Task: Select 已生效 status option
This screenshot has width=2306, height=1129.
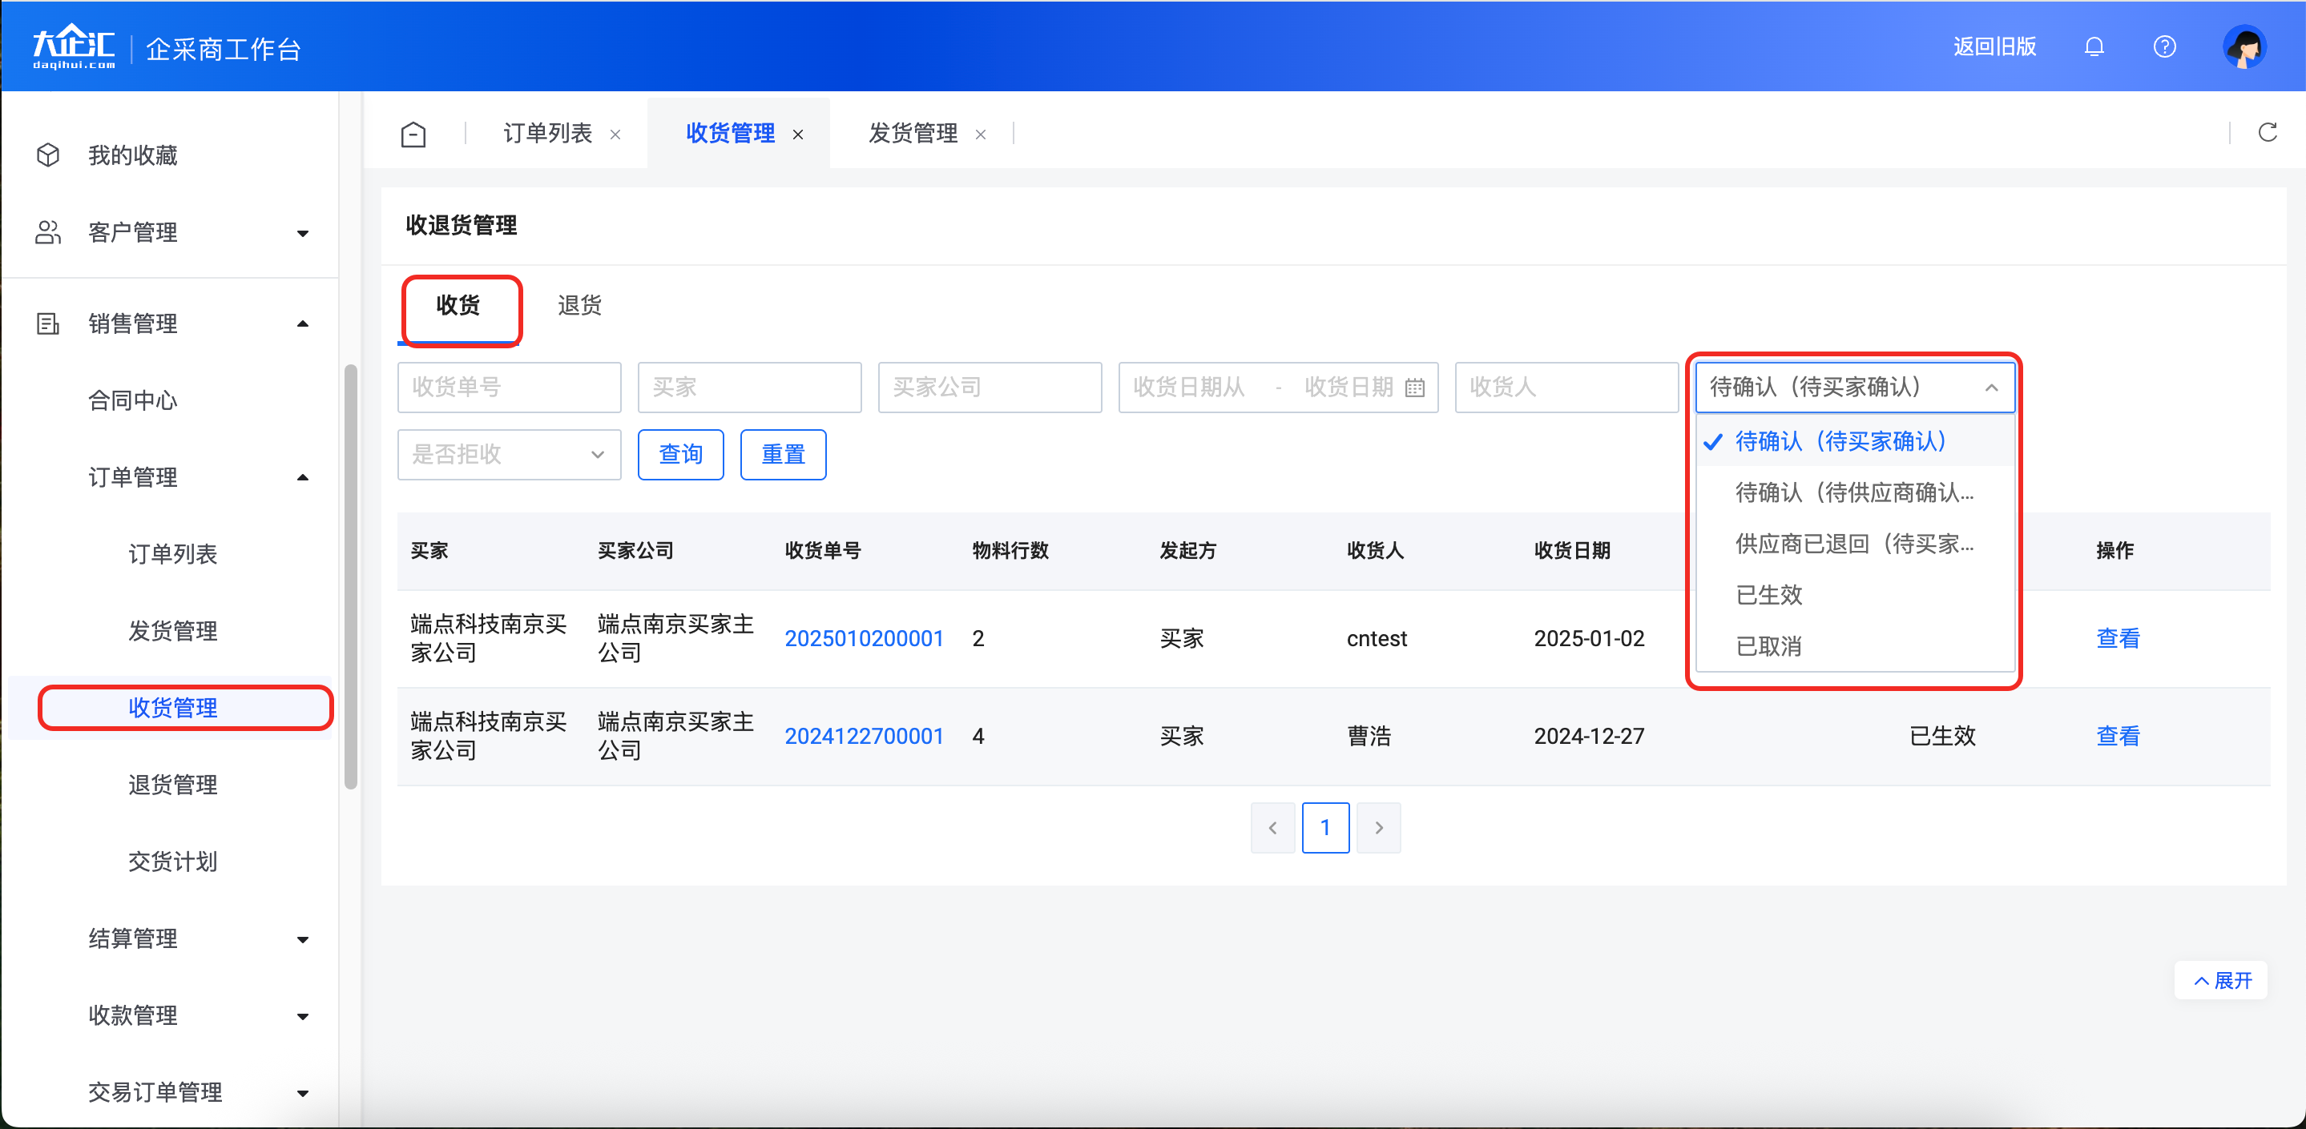Action: 1769,595
